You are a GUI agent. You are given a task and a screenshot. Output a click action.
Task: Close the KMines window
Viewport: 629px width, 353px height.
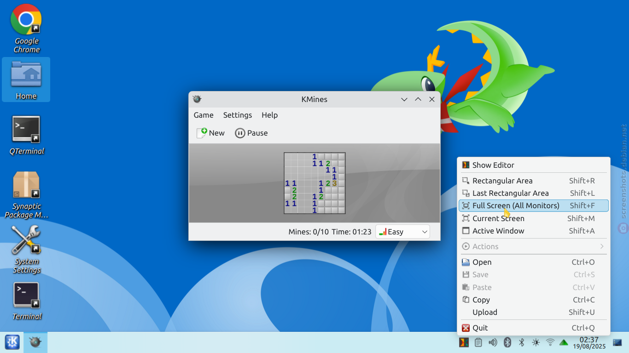(x=432, y=99)
